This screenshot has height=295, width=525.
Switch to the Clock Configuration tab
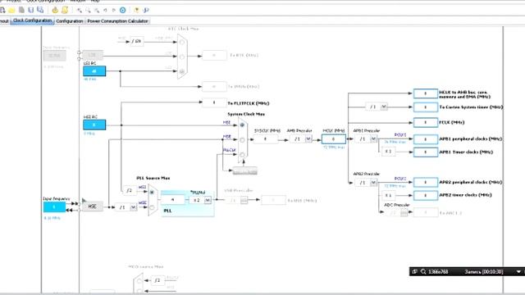point(33,20)
